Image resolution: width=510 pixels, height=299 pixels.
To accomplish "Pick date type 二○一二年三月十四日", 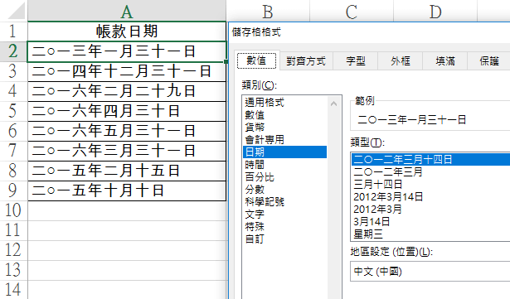I will [430, 160].
